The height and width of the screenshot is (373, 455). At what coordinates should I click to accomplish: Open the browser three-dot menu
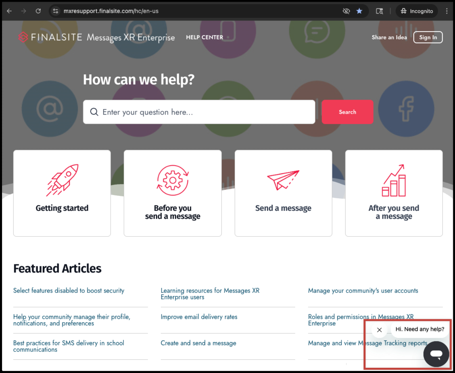tap(447, 11)
